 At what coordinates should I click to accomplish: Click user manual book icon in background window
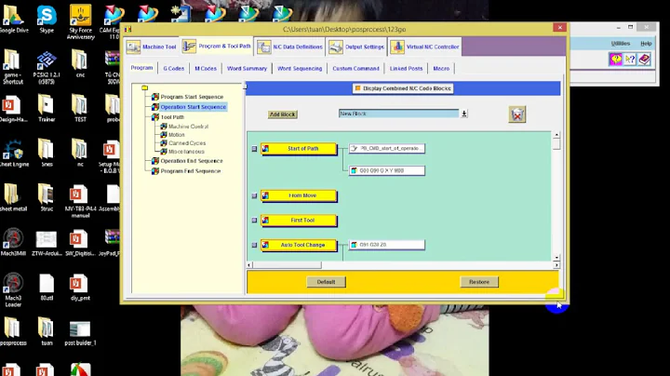tap(644, 59)
